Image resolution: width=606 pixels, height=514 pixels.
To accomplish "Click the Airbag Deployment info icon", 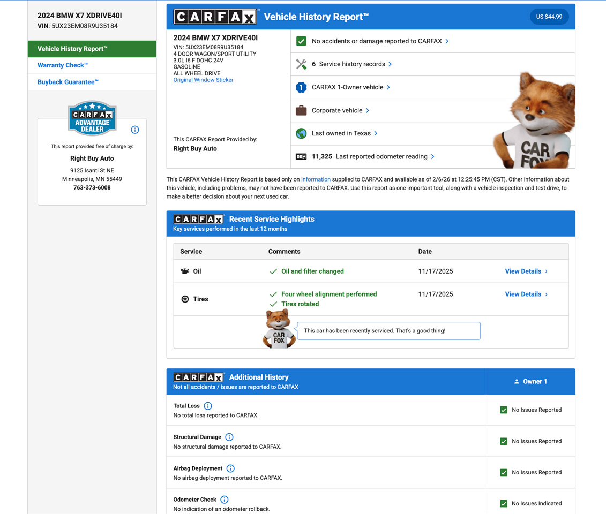I will coord(230,468).
